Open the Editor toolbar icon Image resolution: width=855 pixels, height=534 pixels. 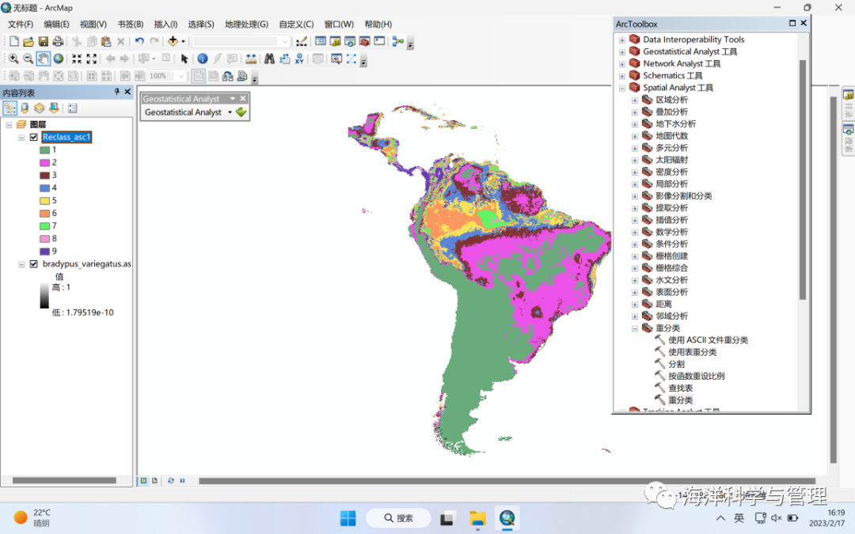(301, 41)
